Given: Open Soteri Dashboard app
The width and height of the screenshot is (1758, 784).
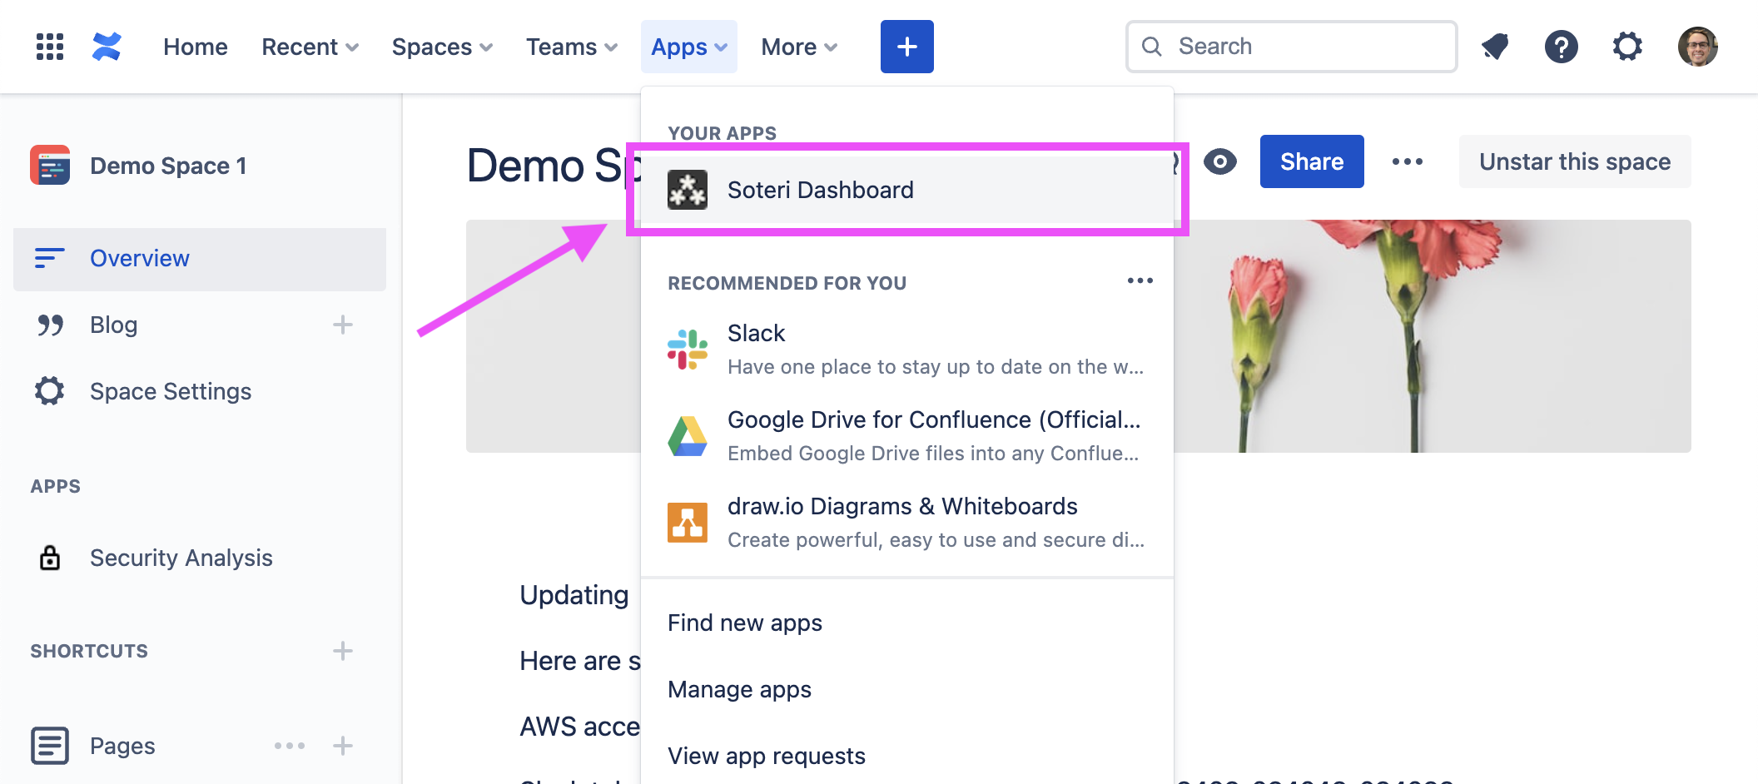Looking at the screenshot, I should click(907, 190).
